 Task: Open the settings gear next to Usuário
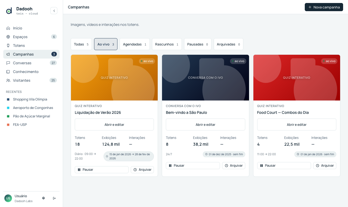(43, 198)
